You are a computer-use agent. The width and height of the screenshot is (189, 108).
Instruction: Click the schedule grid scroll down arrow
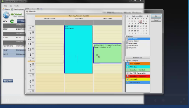tap(123, 91)
